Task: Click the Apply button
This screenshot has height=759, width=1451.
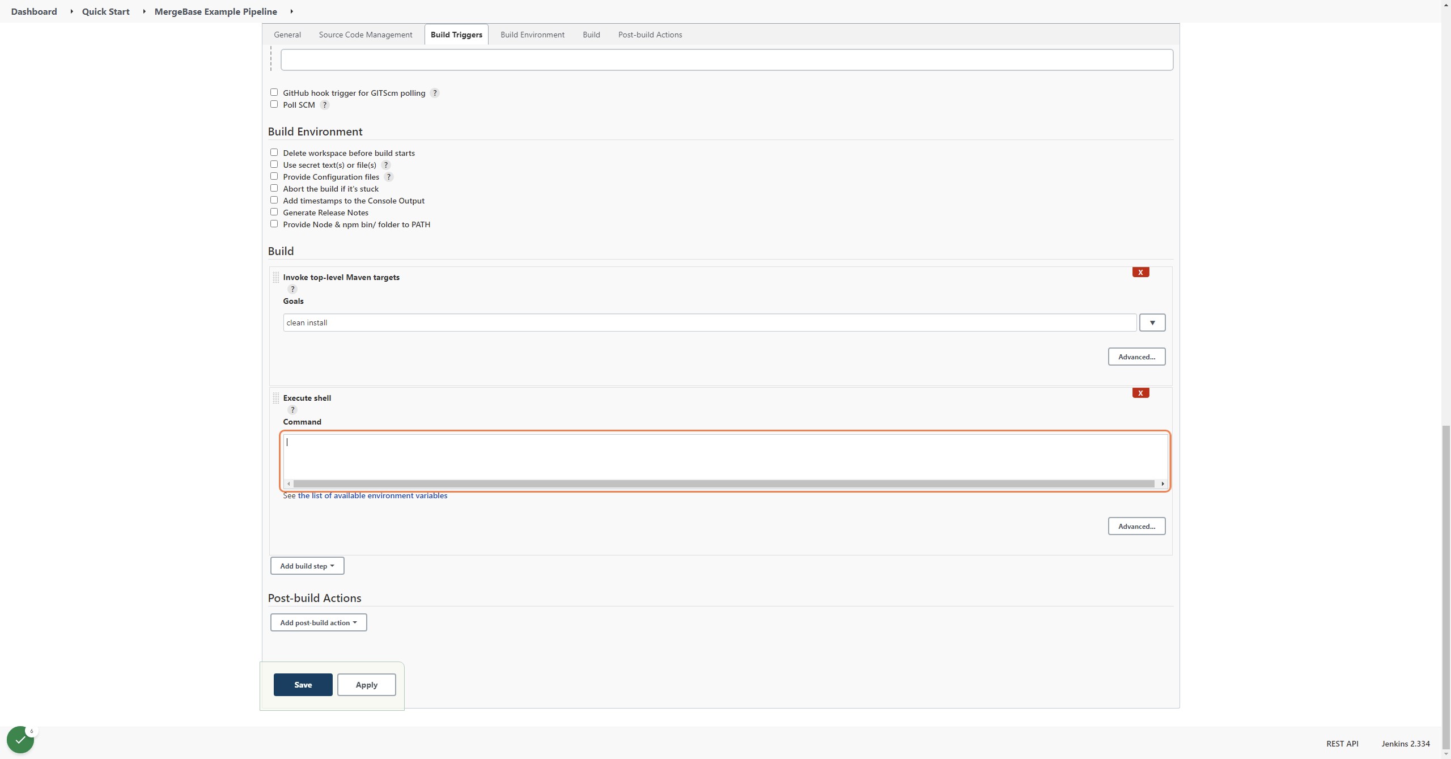Action: pos(367,685)
